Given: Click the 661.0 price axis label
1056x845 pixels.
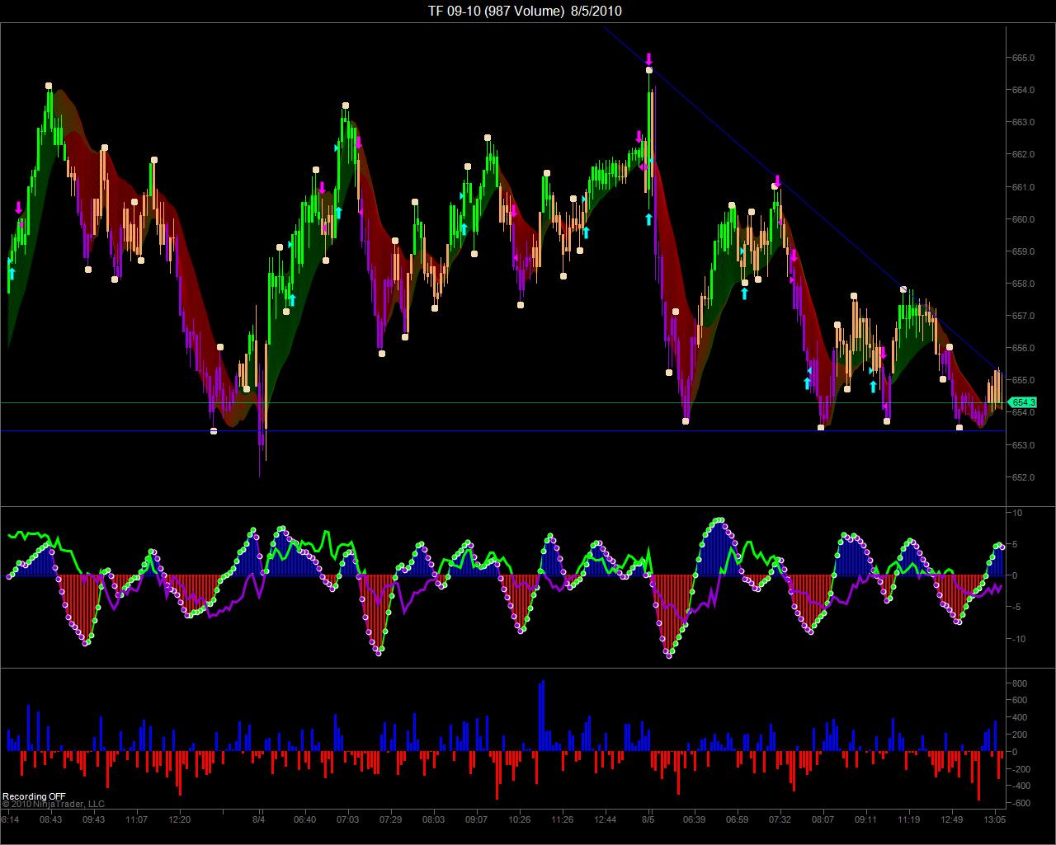Looking at the screenshot, I should tap(1024, 187).
